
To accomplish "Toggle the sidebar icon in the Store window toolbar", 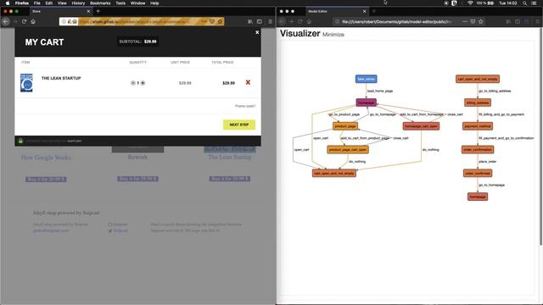I will [260, 21].
